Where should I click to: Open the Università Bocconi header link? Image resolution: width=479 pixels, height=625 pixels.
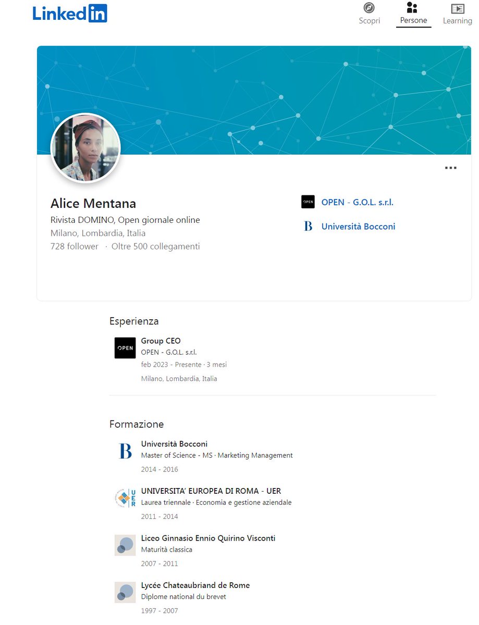(358, 227)
